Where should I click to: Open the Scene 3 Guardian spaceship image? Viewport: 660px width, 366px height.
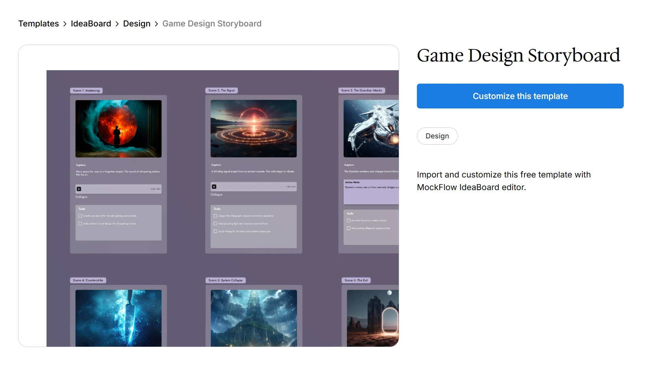pos(371,129)
